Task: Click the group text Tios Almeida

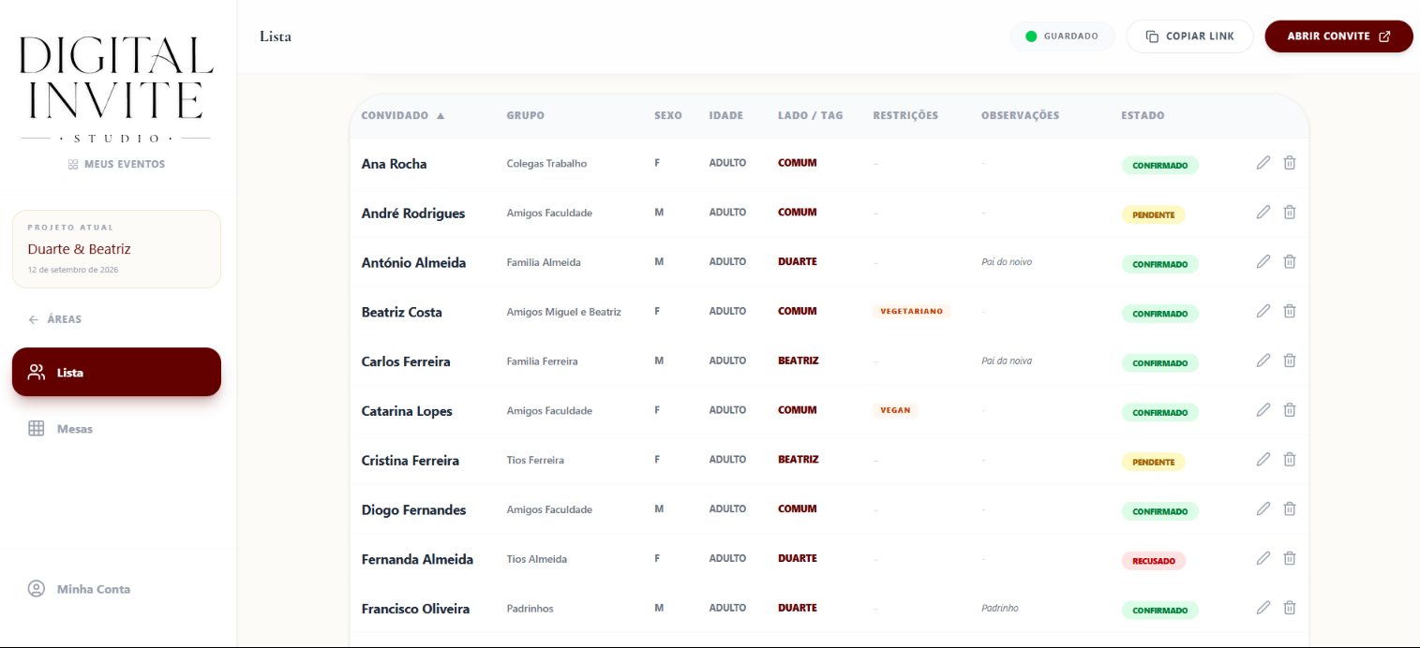Action: (536, 559)
